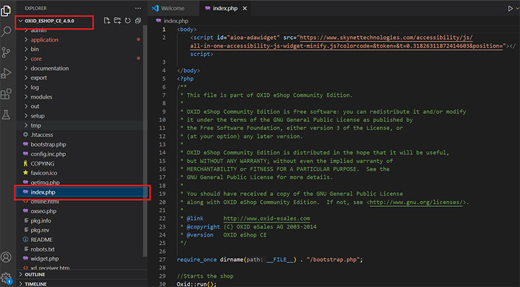Refresh the Explorer file tree
This screenshot has width=520, height=287.
pos(127,21)
